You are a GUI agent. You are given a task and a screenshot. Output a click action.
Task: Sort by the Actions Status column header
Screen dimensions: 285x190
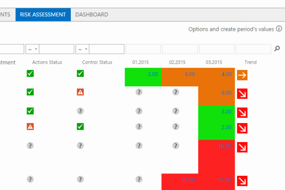coord(47,62)
